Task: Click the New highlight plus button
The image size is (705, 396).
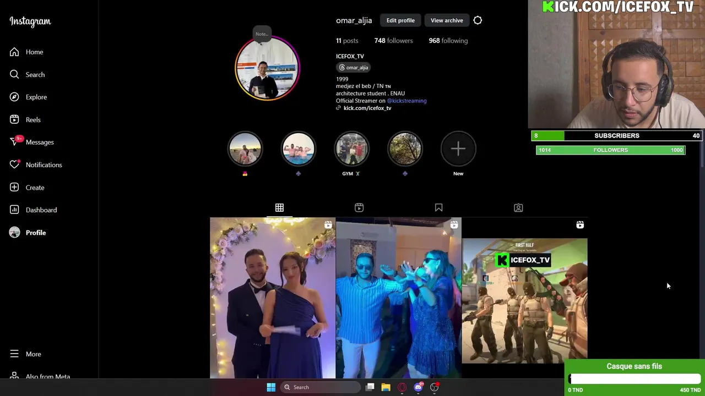Action: (458, 148)
